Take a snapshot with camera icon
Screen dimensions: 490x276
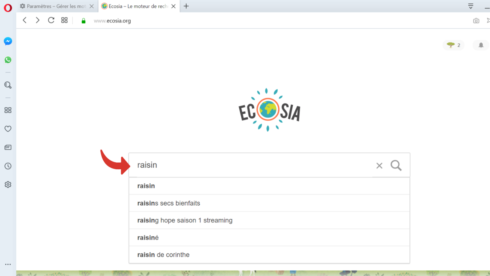coord(476,20)
